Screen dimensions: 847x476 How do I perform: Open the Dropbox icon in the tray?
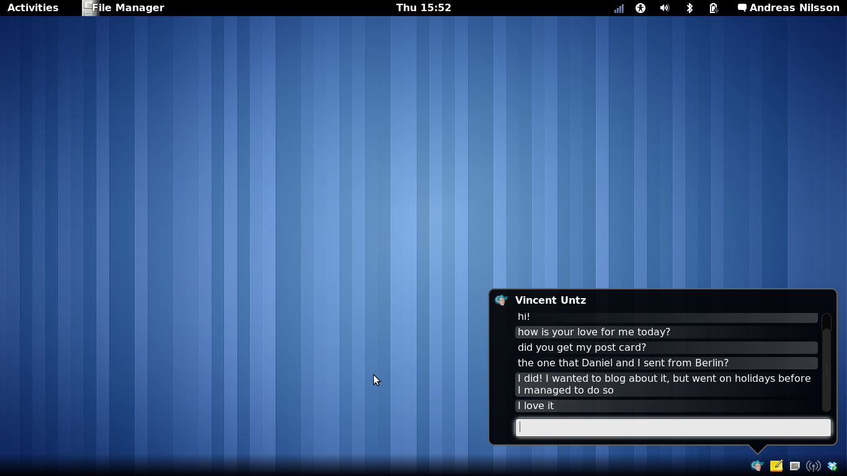[831, 465]
